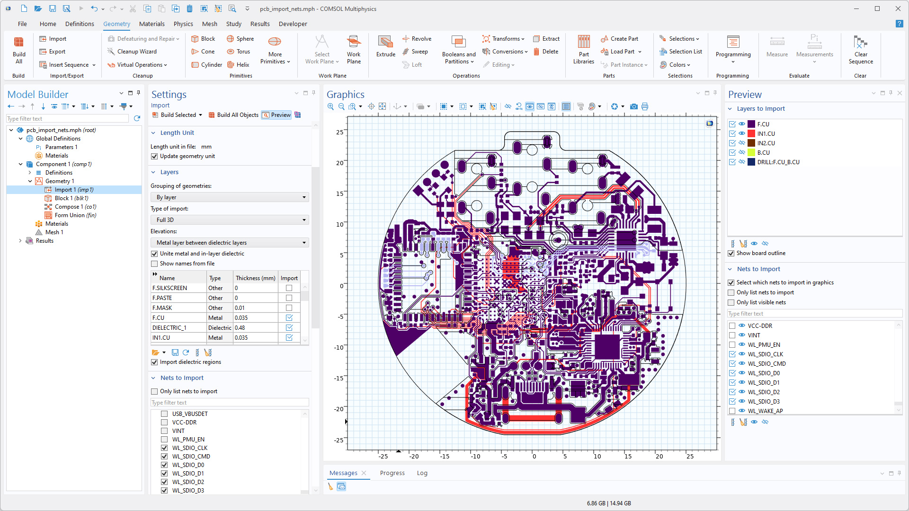This screenshot has height=511, width=909.
Task: Open Grouping of geometries dropdown
Action: coord(230,197)
